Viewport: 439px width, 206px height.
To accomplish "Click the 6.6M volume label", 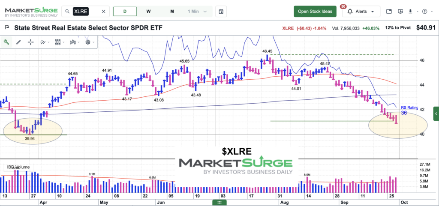I will [153, 177].
